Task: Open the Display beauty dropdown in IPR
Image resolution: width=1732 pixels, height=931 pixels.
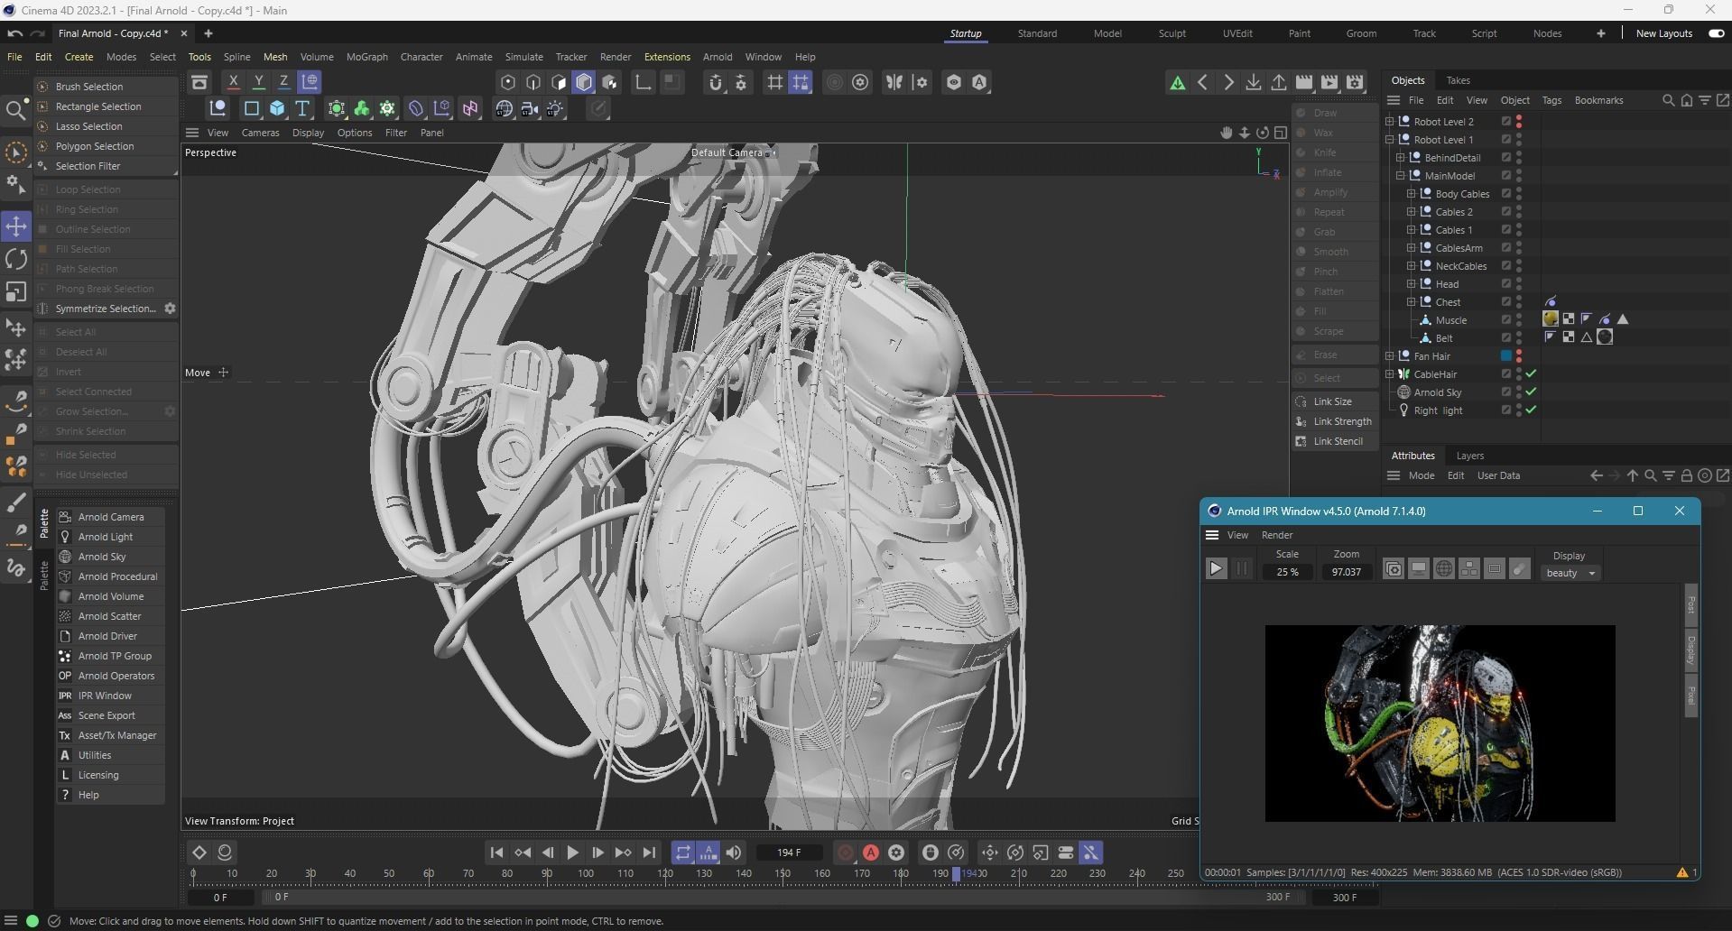Action: [1570, 573]
